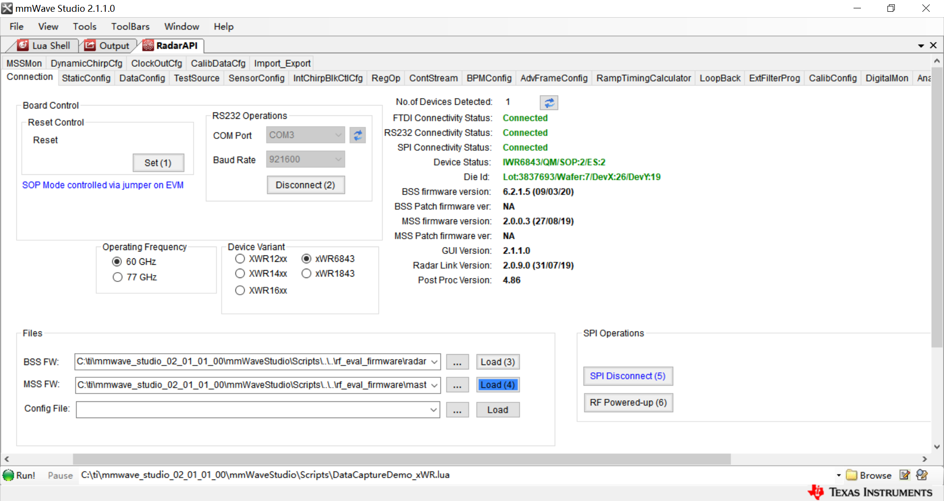Expand the Config File dropdown list
The width and height of the screenshot is (944, 501).
pos(433,409)
